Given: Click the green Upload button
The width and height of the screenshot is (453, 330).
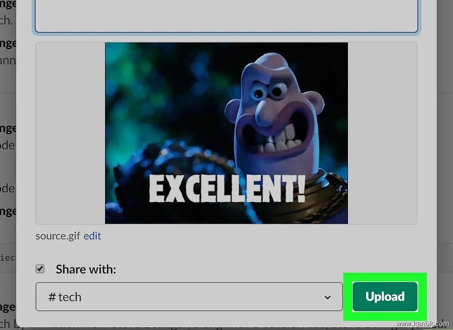Looking at the screenshot, I should point(385,297).
